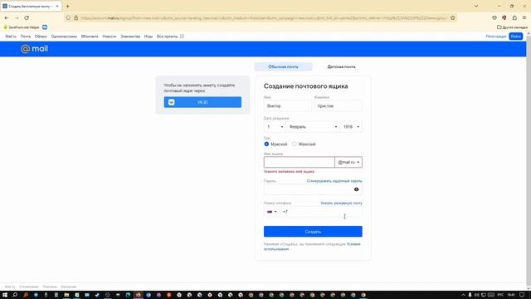Open File Explorer in taskbar
This screenshot has width=531, height=299.
click(66, 295)
